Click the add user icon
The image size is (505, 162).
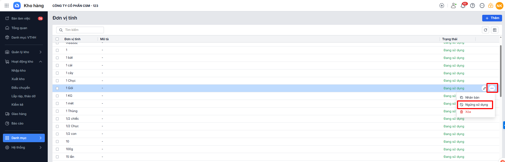click(x=454, y=6)
